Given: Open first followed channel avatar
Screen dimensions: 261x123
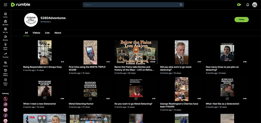Looking at the screenshot, I should click(x=5, y=99).
